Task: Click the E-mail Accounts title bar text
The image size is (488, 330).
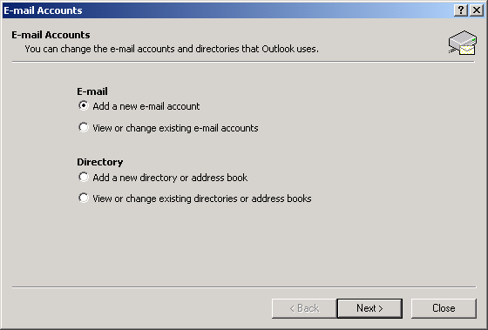Action: tap(43, 10)
